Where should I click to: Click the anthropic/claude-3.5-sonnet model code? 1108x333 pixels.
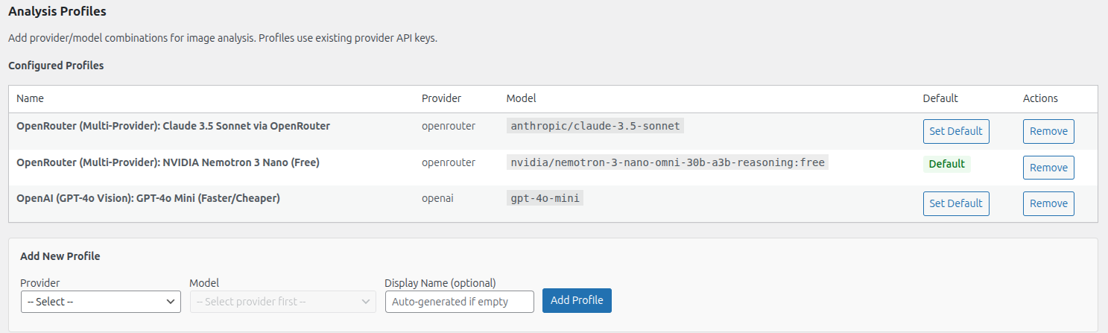pos(595,126)
